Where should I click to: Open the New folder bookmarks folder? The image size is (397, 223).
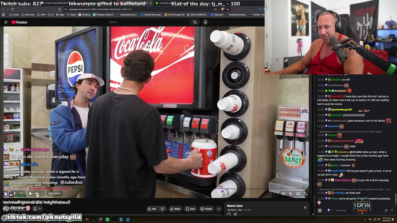click(x=28, y=15)
